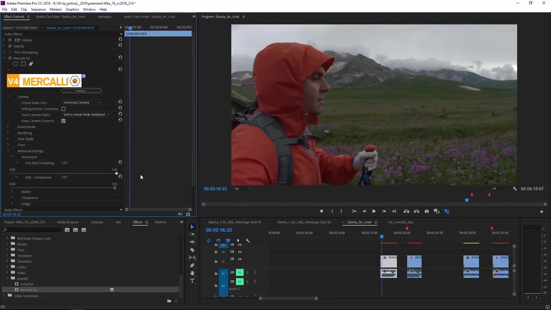The height and width of the screenshot is (310, 551).
Task: Open Timeline Display Settings wrench
Action: click(x=248, y=241)
